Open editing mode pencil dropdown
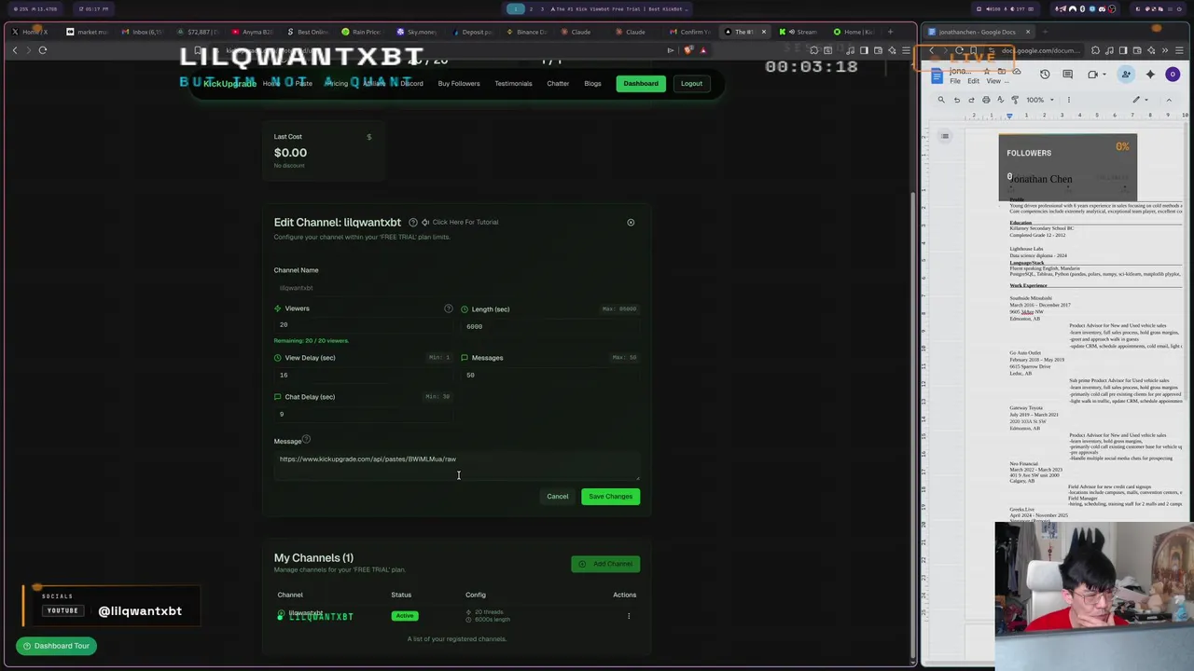Screen dimensions: 1194x671 [1140, 100]
